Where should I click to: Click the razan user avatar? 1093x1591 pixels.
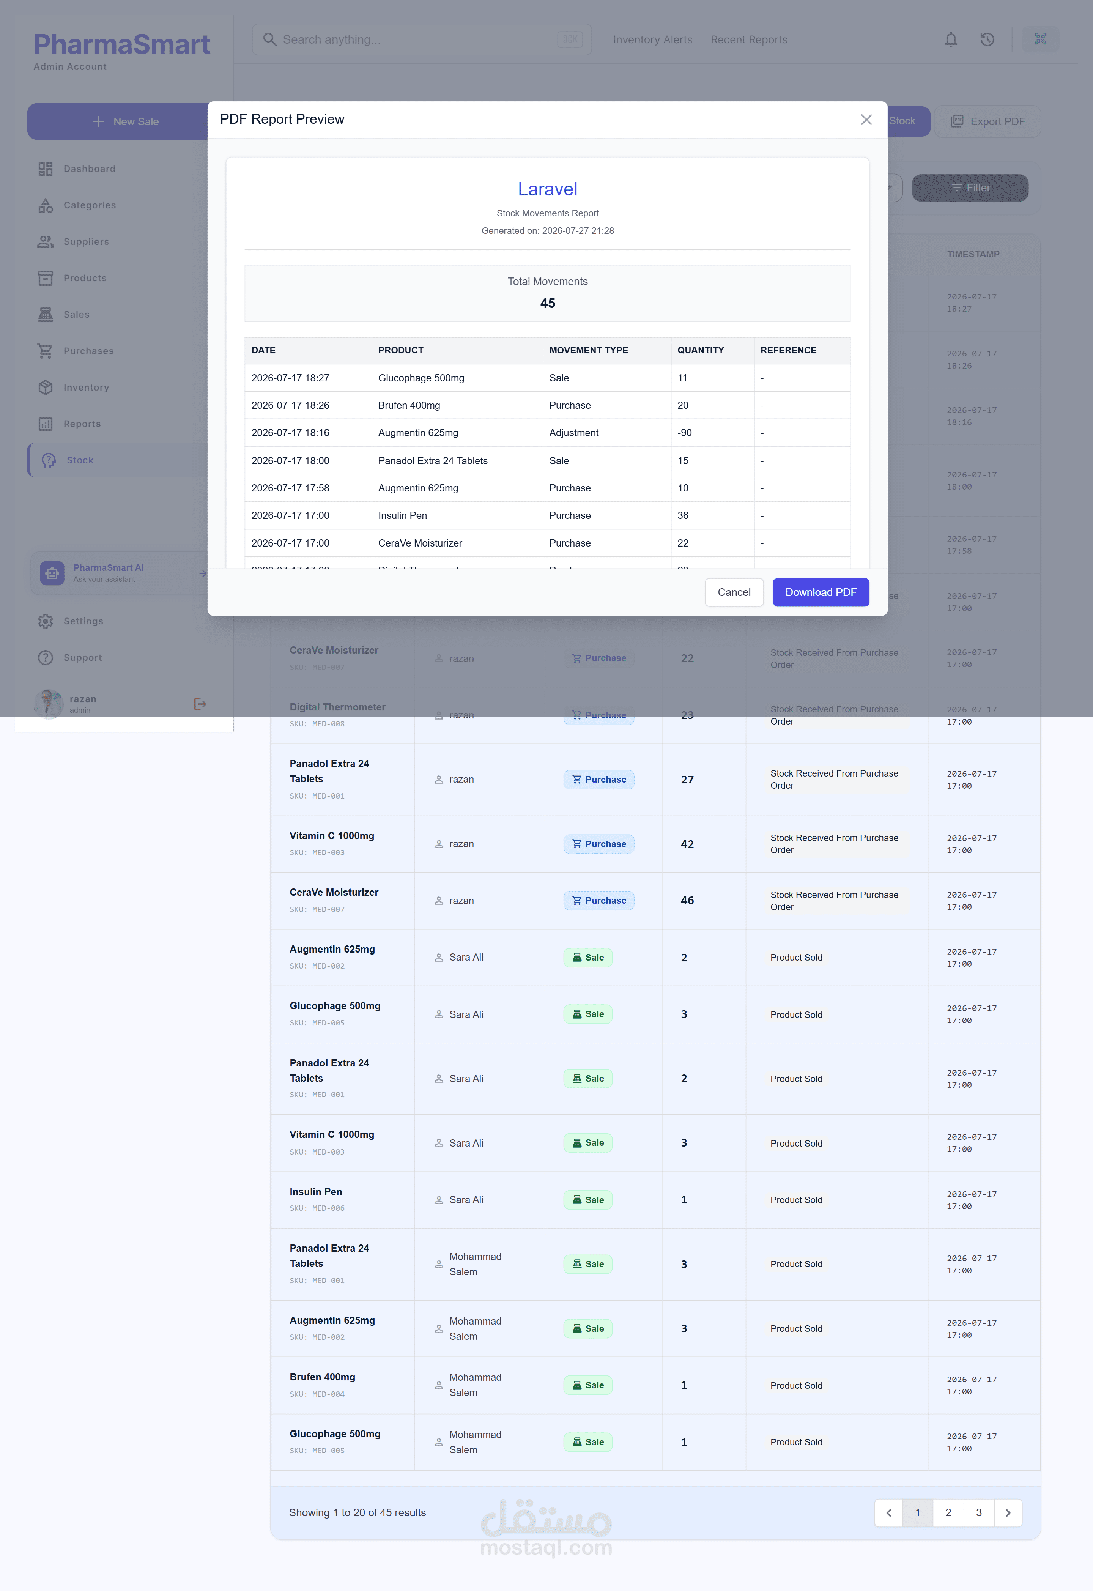coord(49,704)
